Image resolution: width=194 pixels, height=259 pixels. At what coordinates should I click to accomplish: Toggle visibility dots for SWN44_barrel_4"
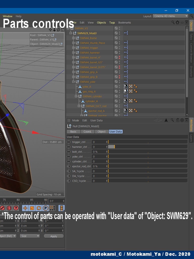click(x=119, y=57)
